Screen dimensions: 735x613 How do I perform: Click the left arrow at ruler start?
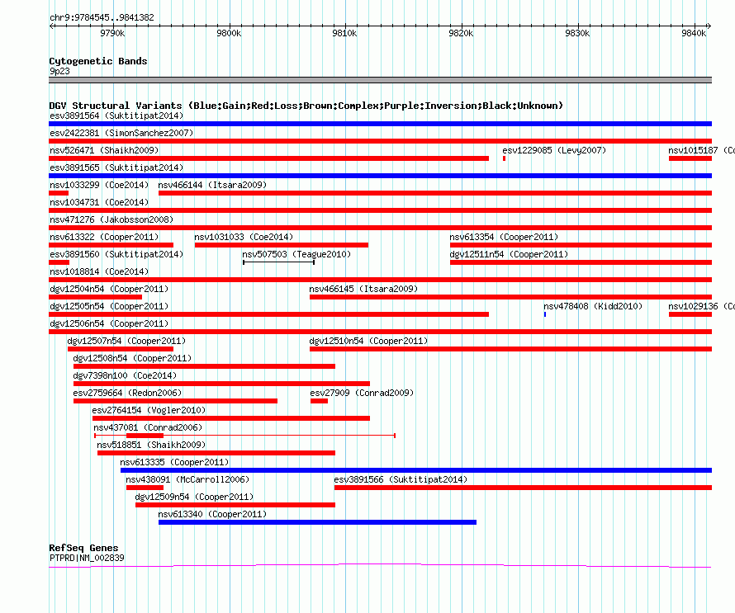coord(51,26)
